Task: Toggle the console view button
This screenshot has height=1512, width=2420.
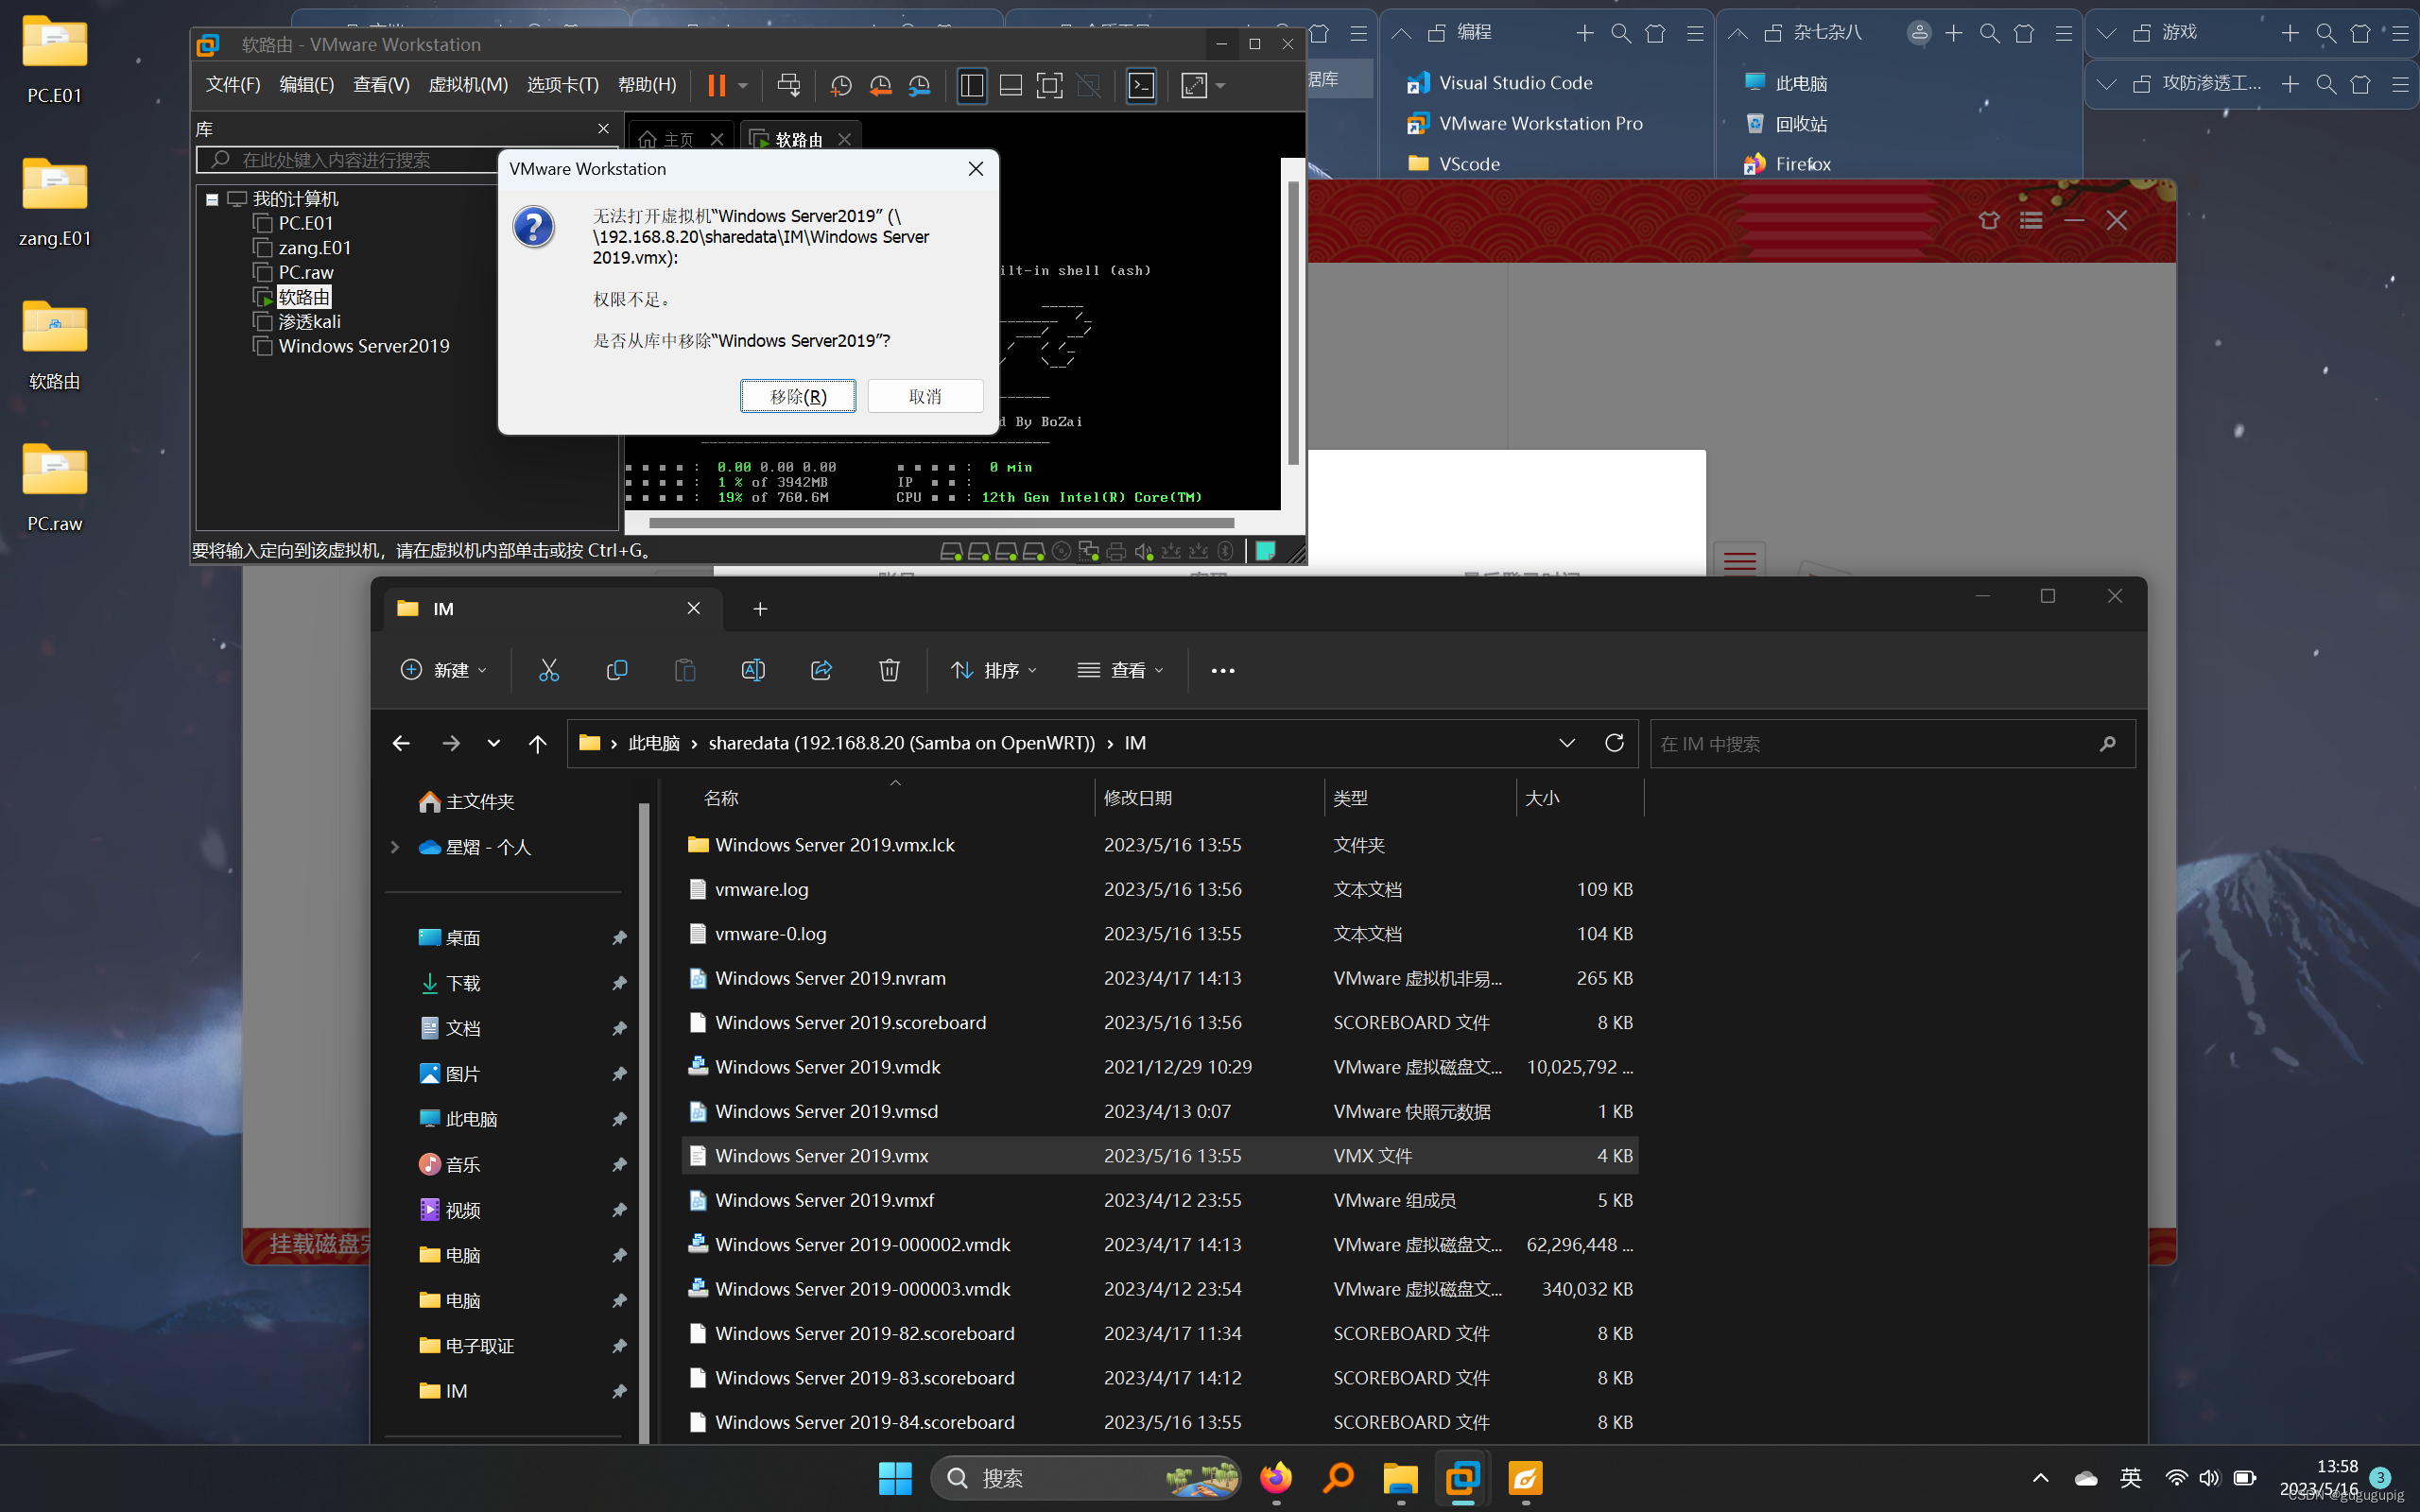Action: click(x=1141, y=85)
